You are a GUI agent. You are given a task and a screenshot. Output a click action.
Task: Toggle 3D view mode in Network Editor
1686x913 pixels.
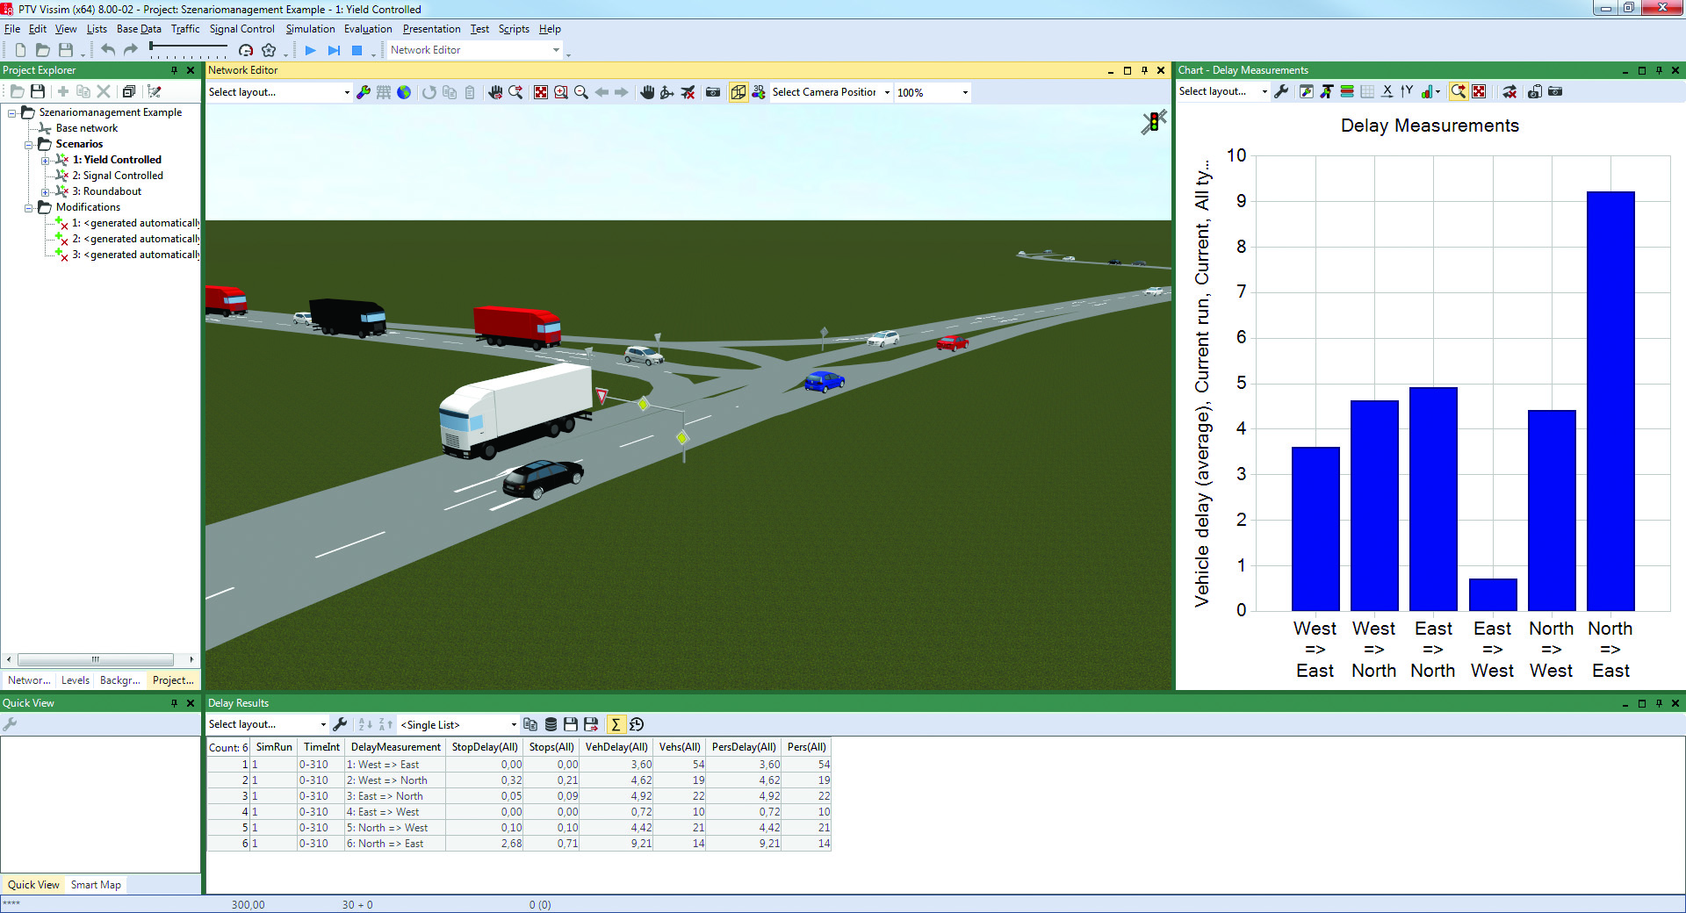(739, 92)
